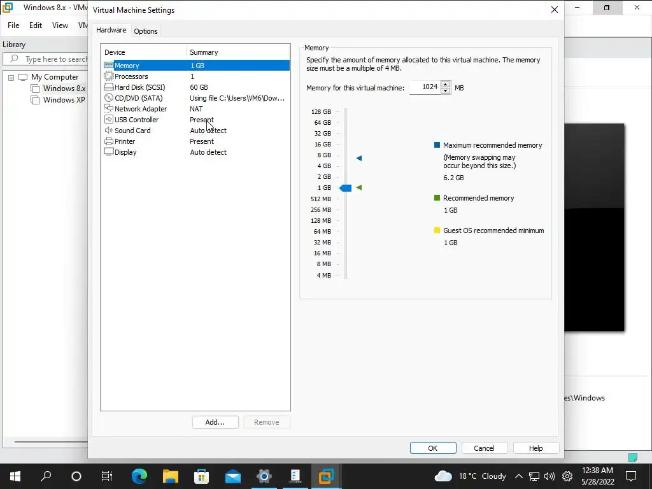
Task: Select the Network Adapter icon
Action: click(x=108, y=108)
